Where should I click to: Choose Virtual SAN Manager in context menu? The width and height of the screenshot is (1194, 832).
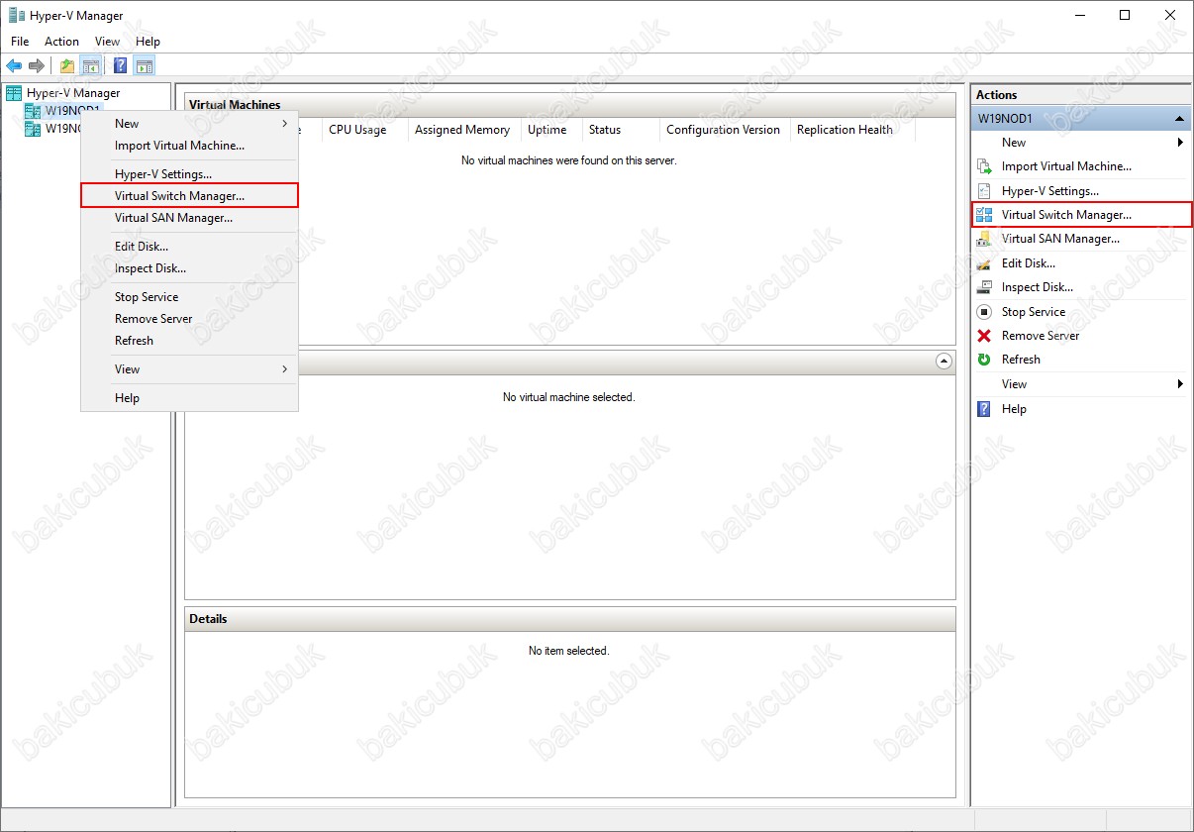tap(189, 218)
